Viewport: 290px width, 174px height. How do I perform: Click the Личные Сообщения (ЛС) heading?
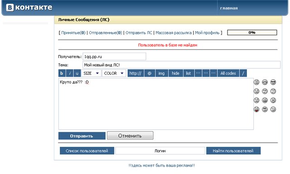pyautogui.click(x=84, y=19)
